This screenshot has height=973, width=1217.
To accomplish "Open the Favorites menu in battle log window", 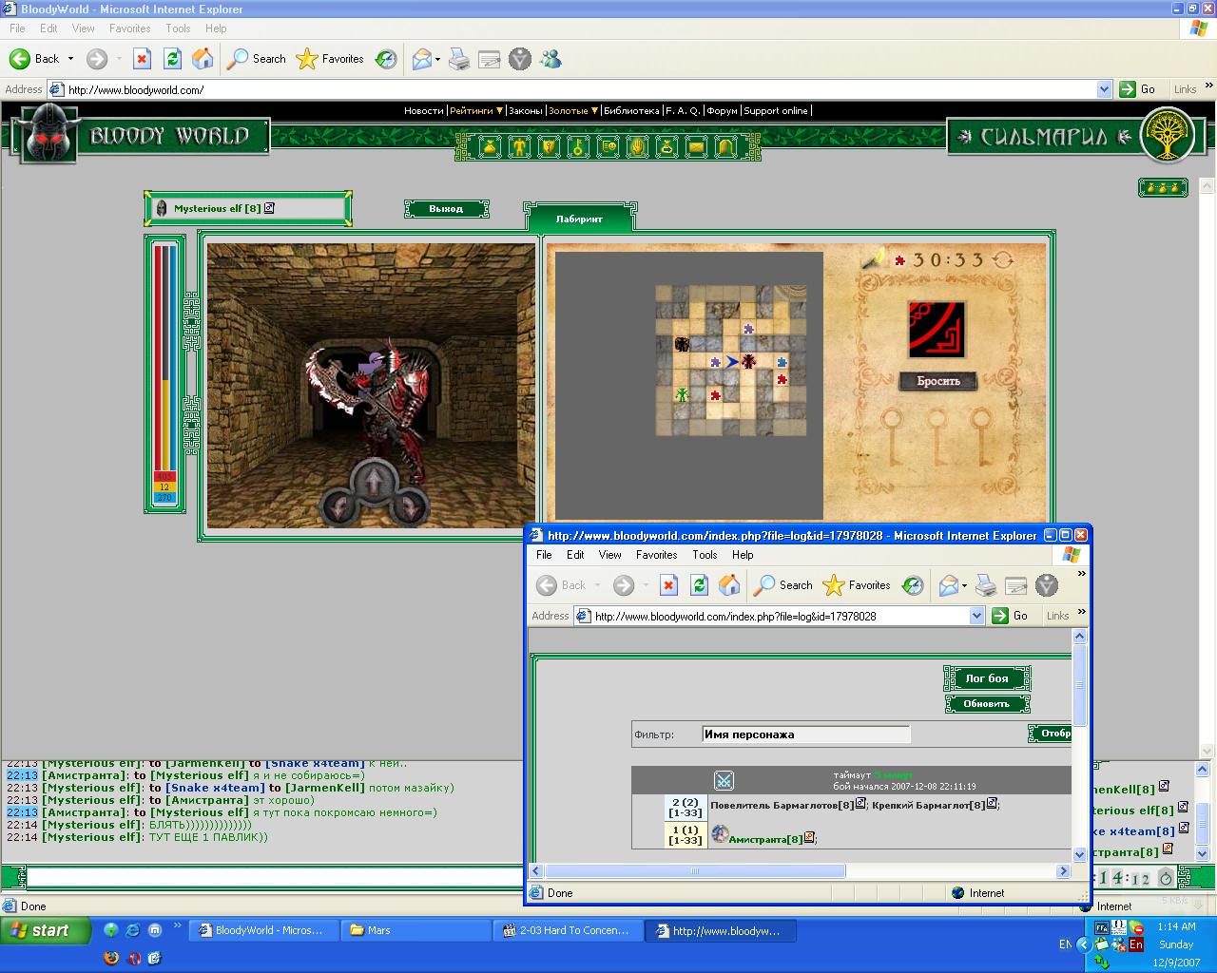I will click(x=656, y=555).
